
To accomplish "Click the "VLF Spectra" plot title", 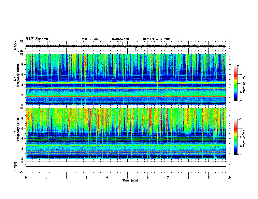I will pos(37,39).
